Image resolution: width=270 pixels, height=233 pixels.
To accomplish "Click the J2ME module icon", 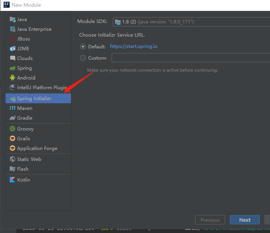I will click(12, 49).
